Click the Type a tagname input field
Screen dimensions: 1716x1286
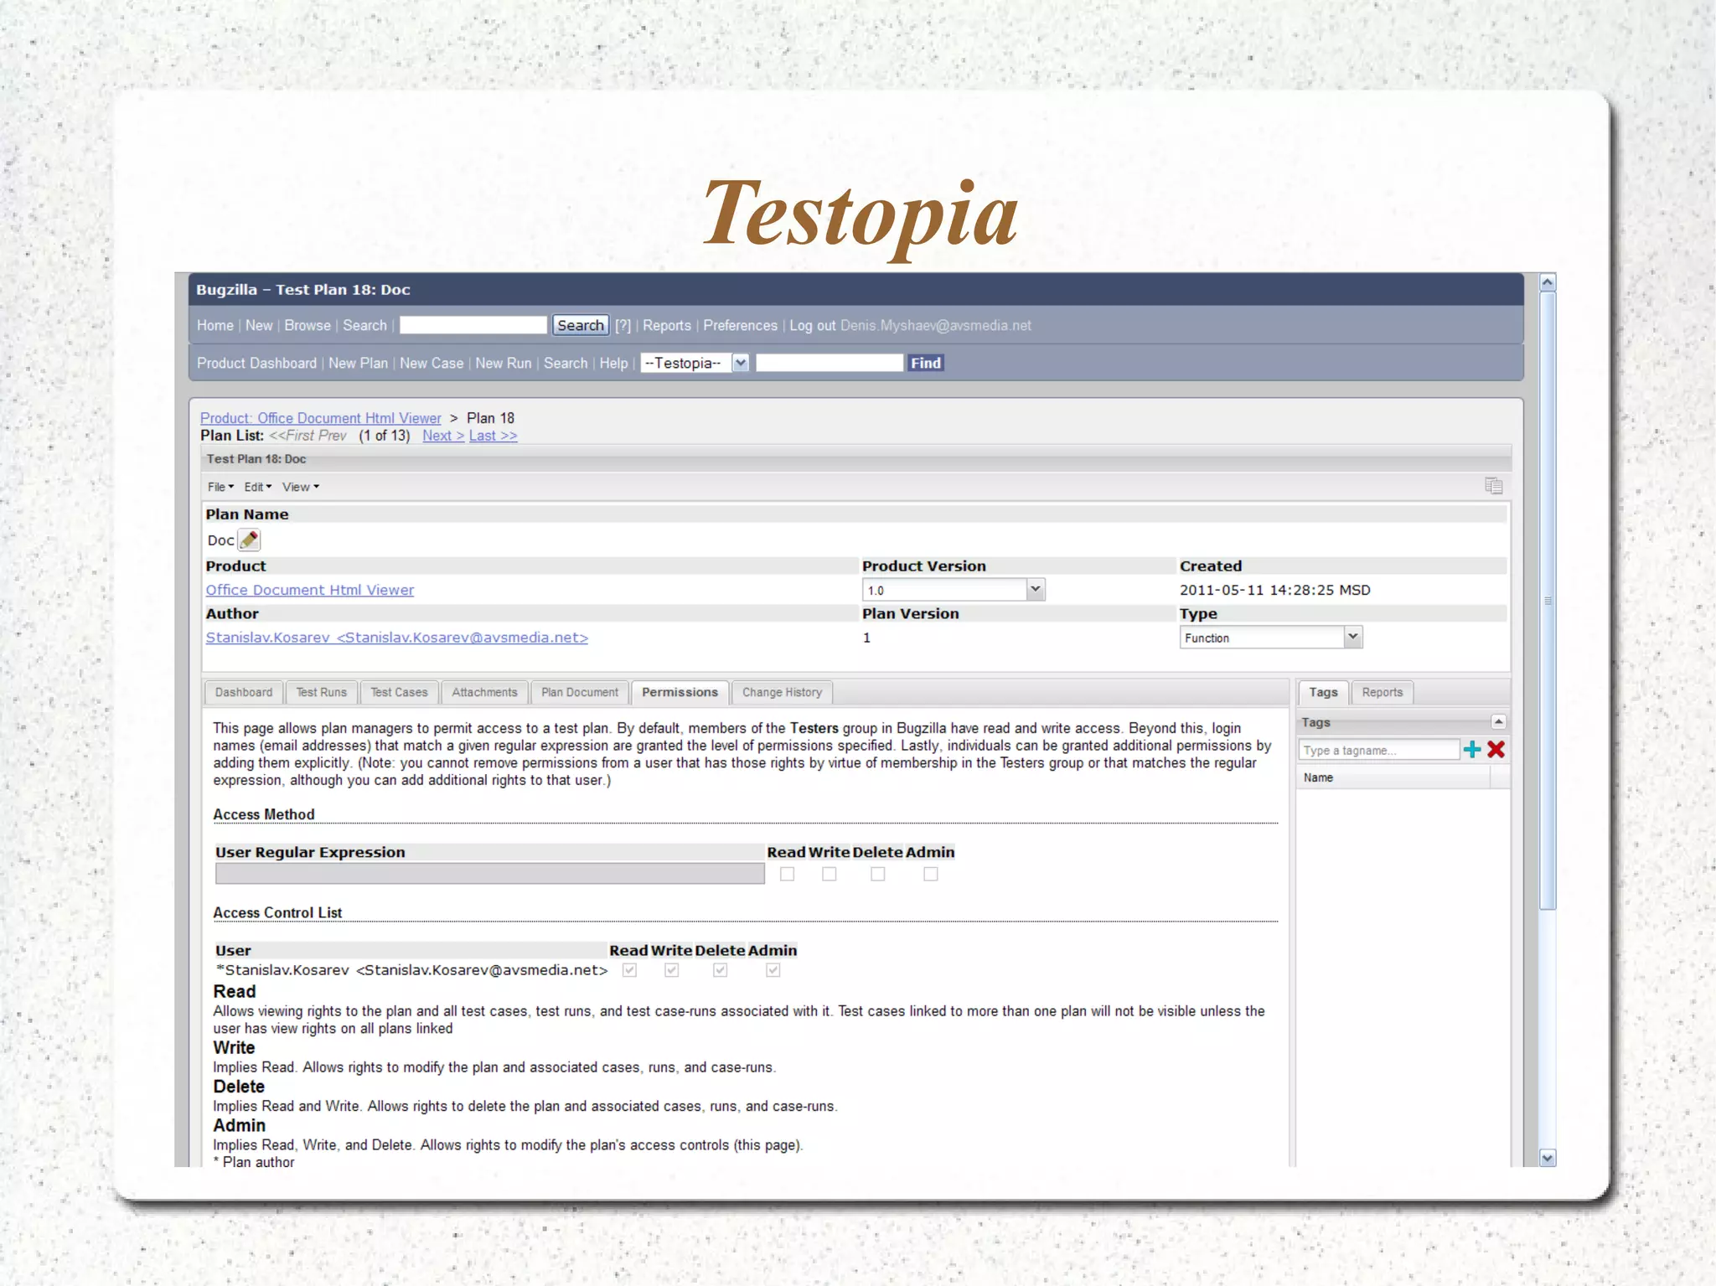[x=1378, y=751]
